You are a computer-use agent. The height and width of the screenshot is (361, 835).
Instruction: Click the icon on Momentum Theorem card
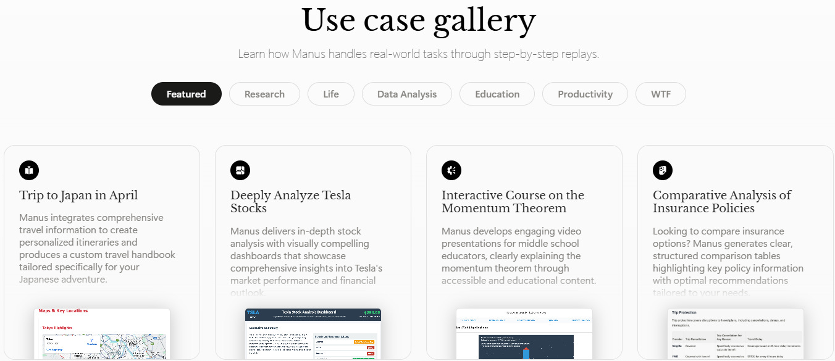click(x=451, y=170)
